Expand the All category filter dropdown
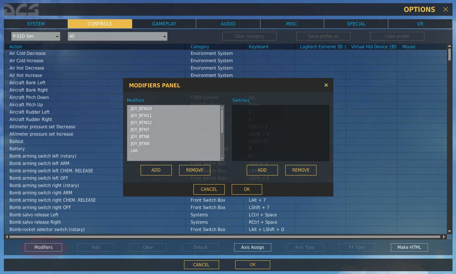456x274 pixels. click(x=118, y=36)
